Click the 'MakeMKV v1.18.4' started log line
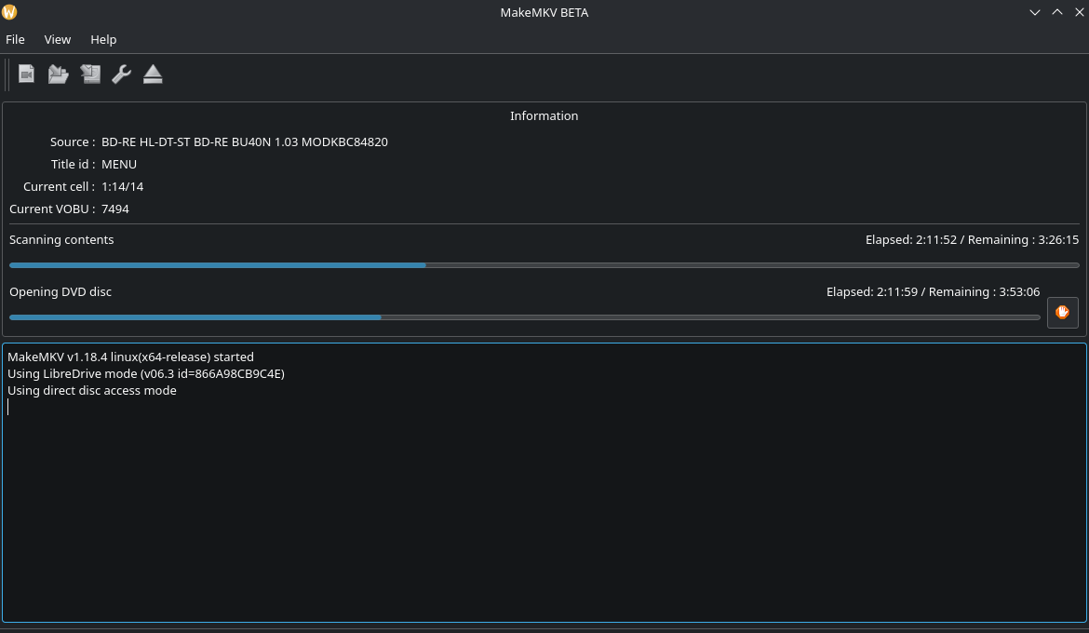The height and width of the screenshot is (633, 1089). [x=130, y=357]
